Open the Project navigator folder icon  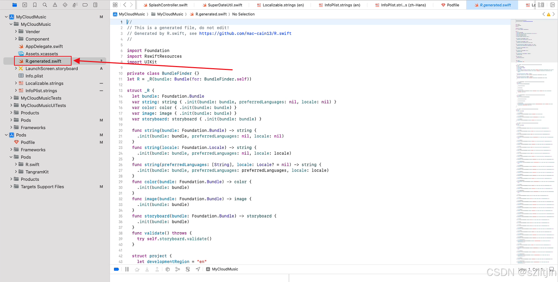pyautogui.click(x=14, y=5)
